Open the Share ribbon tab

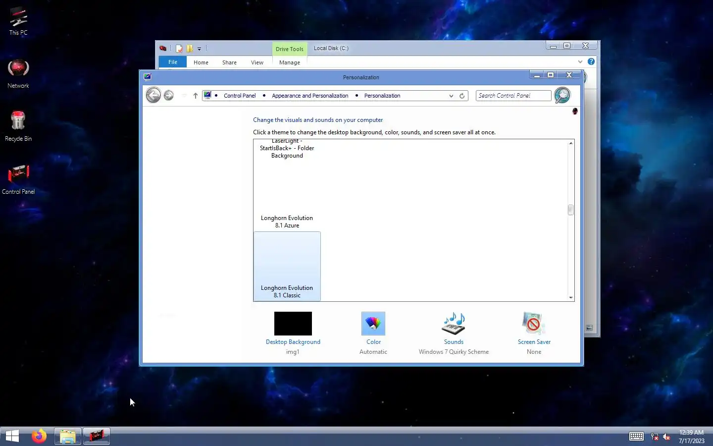pyautogui.click(x=229, y=62)
